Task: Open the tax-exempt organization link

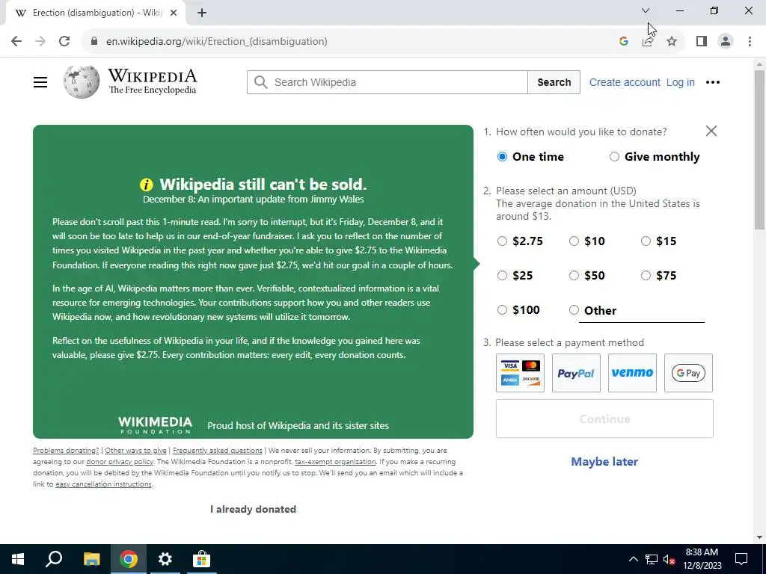Action: (335, 462)
